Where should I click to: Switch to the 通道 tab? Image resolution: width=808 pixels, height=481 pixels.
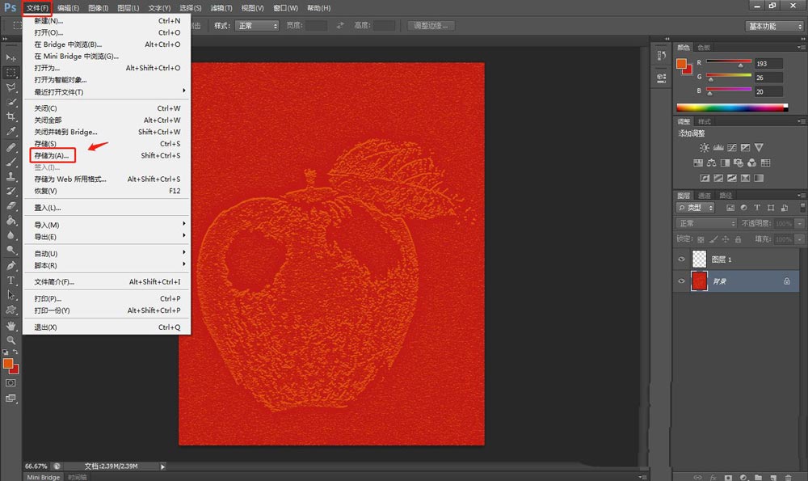(x=705, y=195)
